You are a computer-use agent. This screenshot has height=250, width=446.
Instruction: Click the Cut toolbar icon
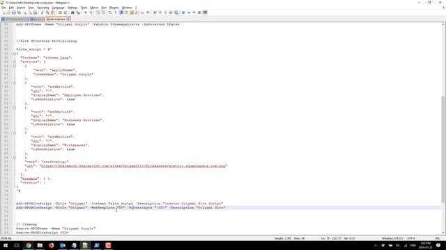pos(42,12)
